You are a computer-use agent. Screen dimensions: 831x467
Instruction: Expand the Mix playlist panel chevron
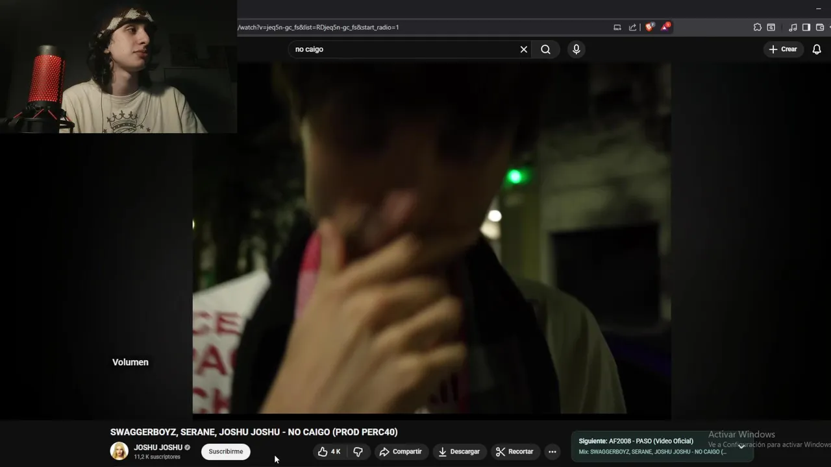pyautogui.click(x=741, y=446)
